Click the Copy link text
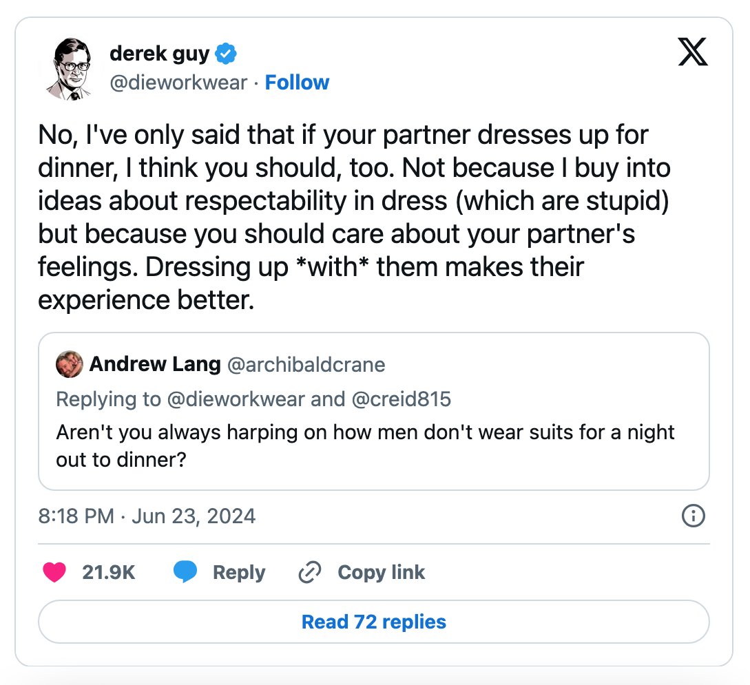The width and height of the screenshot is (750, 685). coord(382,572)
